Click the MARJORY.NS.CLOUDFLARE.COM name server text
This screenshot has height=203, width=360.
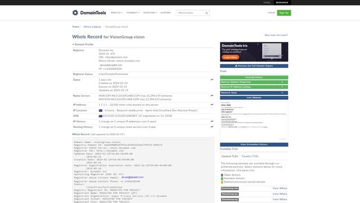[119, 96]
